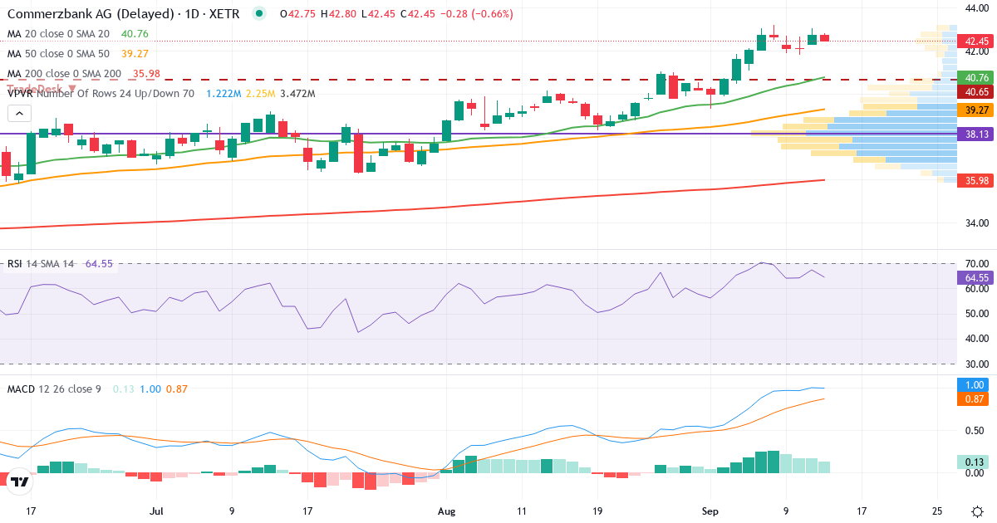997x523 pixels.
Task: Select the dashed red horizontal line at 40.65
Action: click(478, 80)
